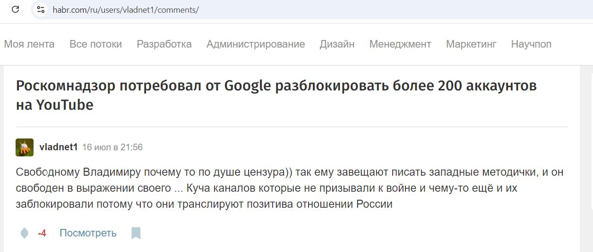Open the Роскомнадзор article title link
Viewport: 593px width, 252px height.
point(276,95)
